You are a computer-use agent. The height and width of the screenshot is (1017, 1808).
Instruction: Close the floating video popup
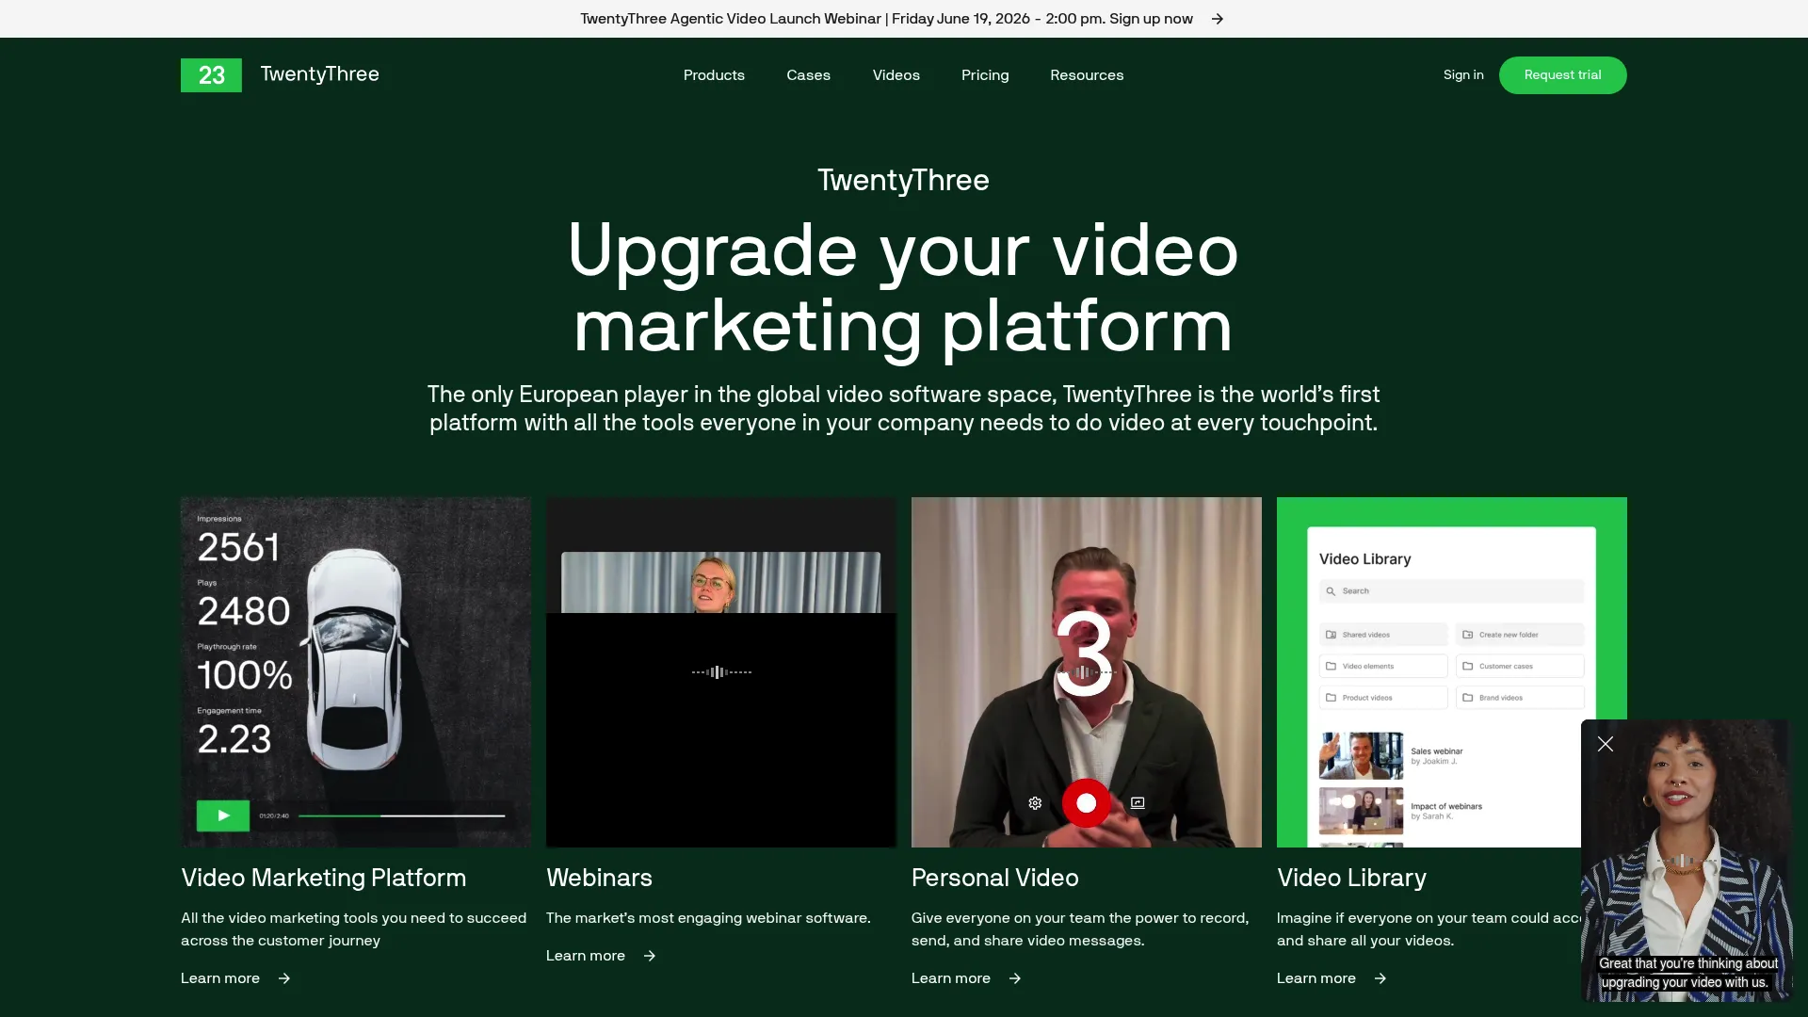point(1606,744)
